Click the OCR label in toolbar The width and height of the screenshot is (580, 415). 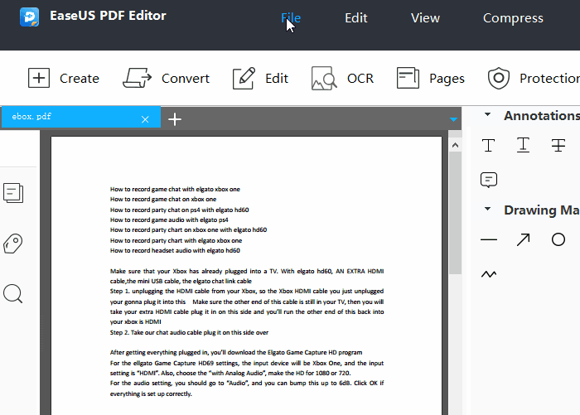(x=360, y=79)
